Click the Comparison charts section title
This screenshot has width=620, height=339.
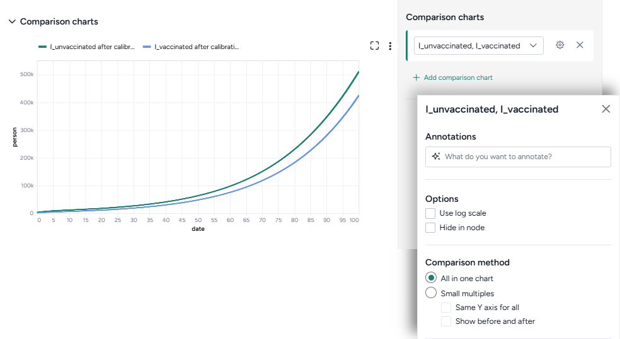click(x=59, y=21)
